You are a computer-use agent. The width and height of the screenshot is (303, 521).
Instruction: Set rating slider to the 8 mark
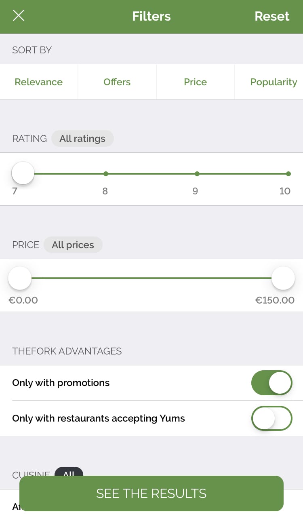coord(106,174)
